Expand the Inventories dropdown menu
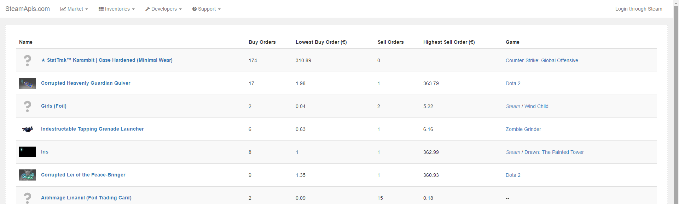Viewport: 679px width, 204px height. (x=116, y=9)
